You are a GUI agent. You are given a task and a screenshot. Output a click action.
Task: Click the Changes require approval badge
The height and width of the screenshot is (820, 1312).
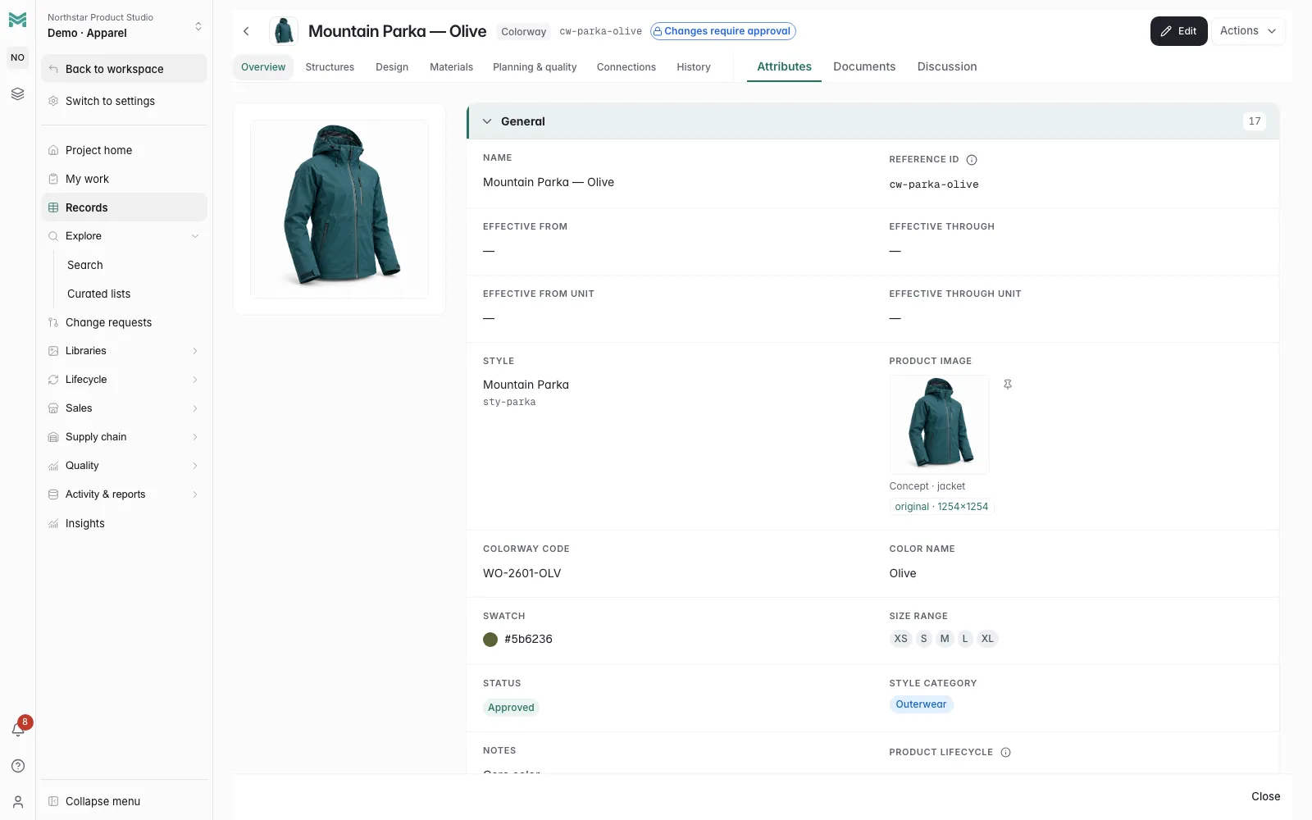pos(722,31)
